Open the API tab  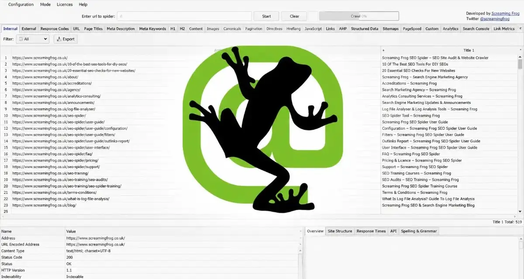click(393, 231)
